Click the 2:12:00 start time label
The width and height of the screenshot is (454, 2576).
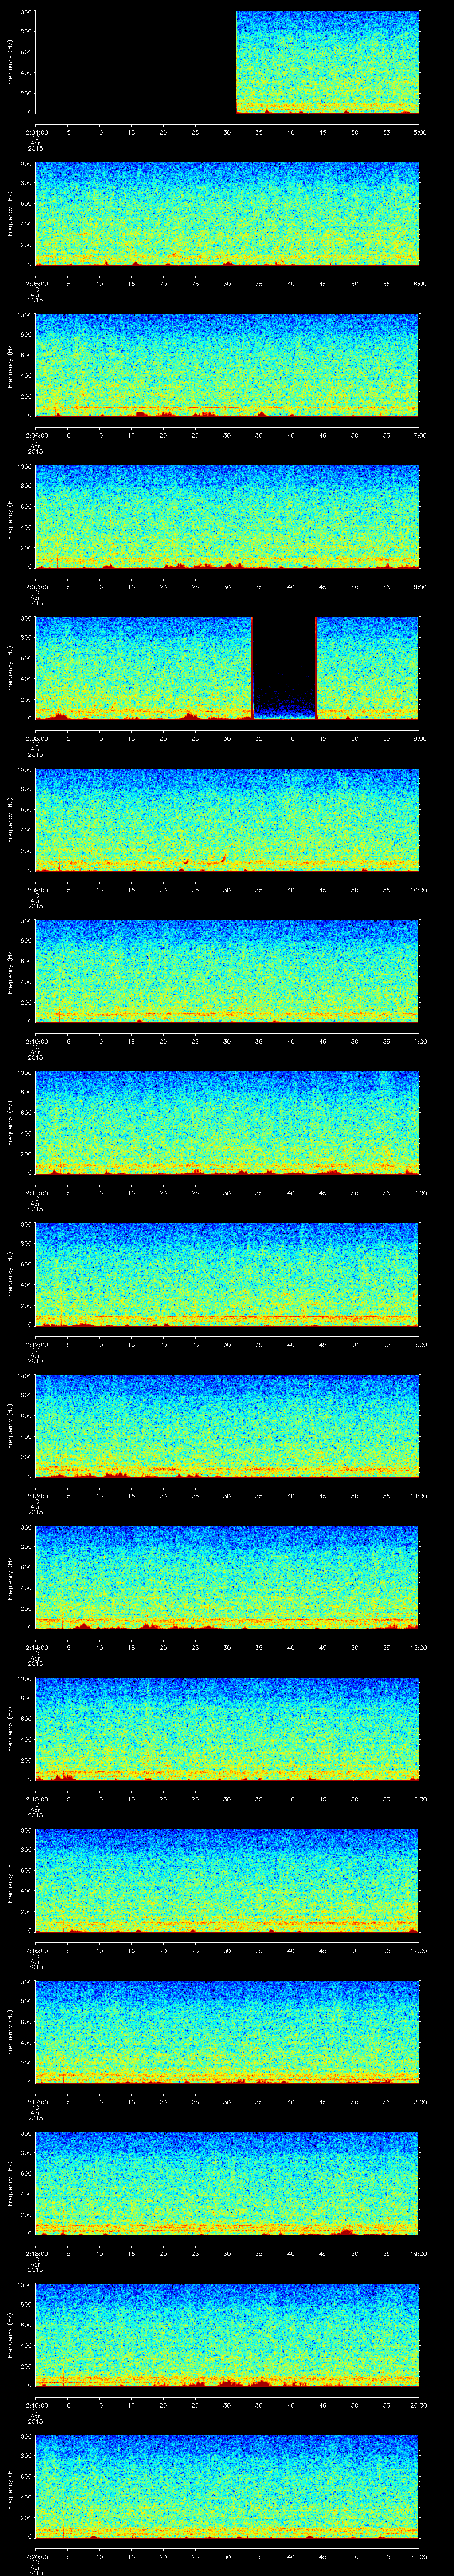(36, 1344)
